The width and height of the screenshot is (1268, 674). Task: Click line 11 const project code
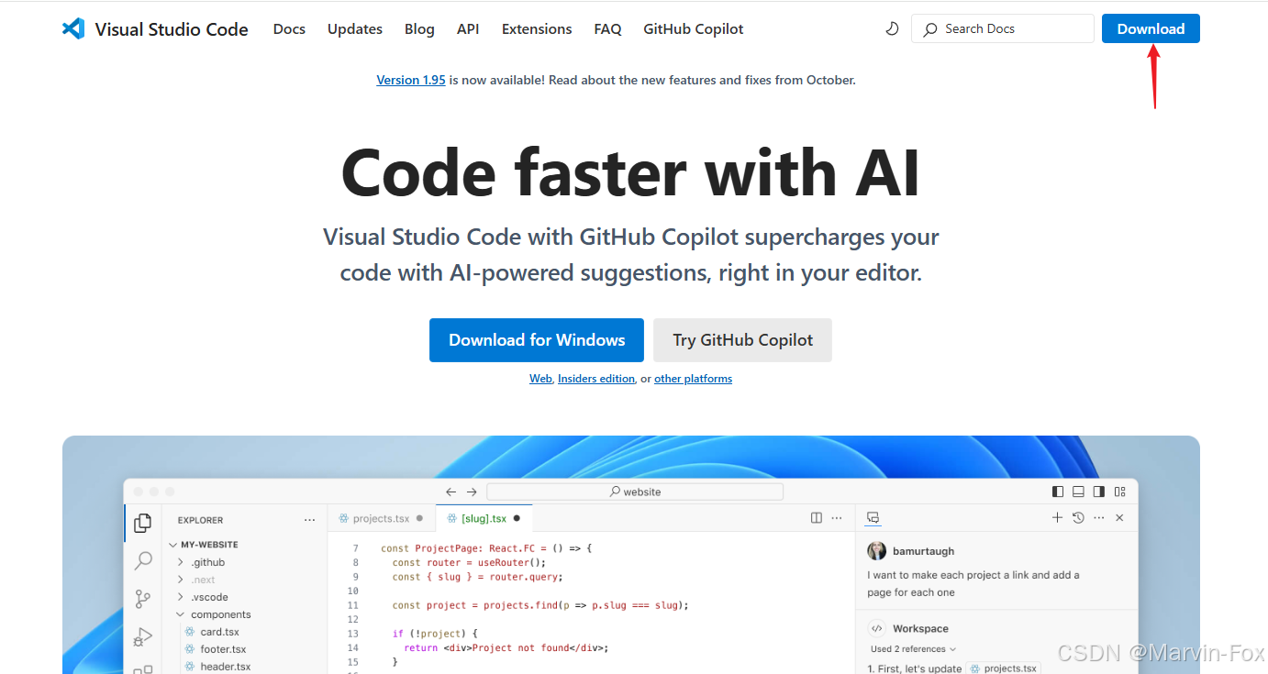click(540, 605)
